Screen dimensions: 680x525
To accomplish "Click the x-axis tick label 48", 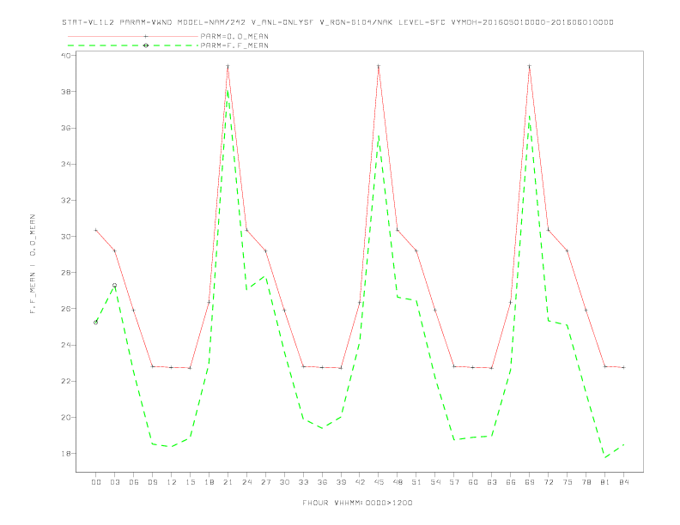I will pos(398,482).
